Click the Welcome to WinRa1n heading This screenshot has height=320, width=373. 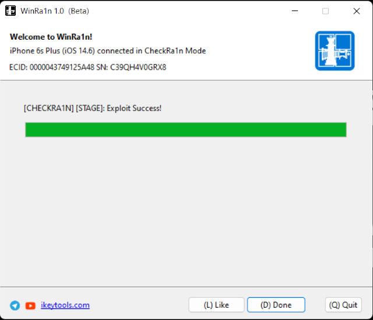[51, 37]
